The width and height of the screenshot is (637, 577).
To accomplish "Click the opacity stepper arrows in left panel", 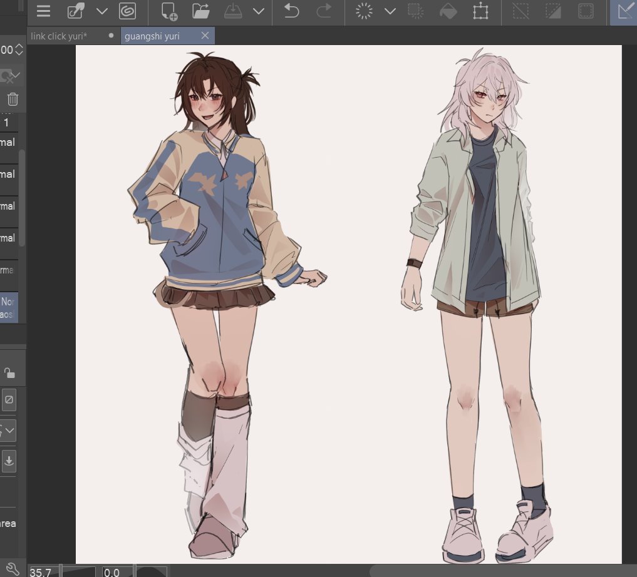I will [19, 50].
